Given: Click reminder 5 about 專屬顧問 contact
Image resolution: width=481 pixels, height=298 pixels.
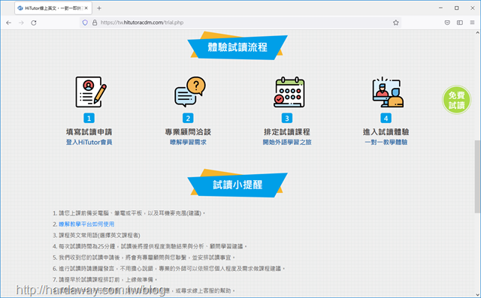Looking at the screenshot, I should [144, 257].
